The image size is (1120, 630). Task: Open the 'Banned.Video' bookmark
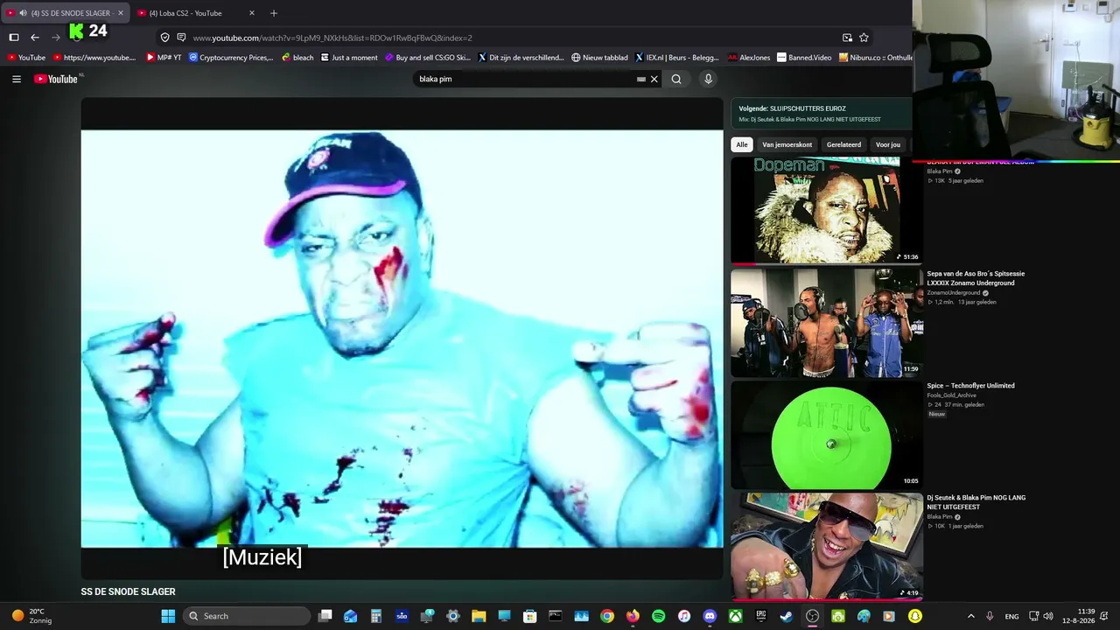click(x=804, y=58)
